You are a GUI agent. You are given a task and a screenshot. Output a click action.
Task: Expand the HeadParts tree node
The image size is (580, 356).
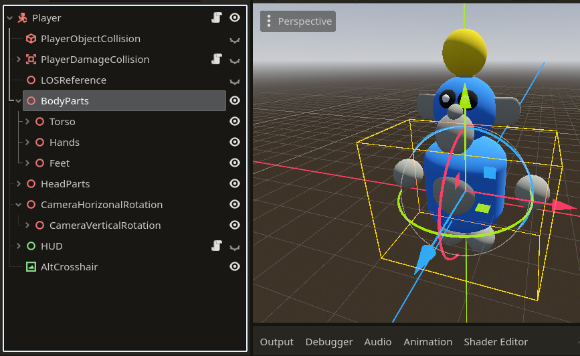pos(19,184)
